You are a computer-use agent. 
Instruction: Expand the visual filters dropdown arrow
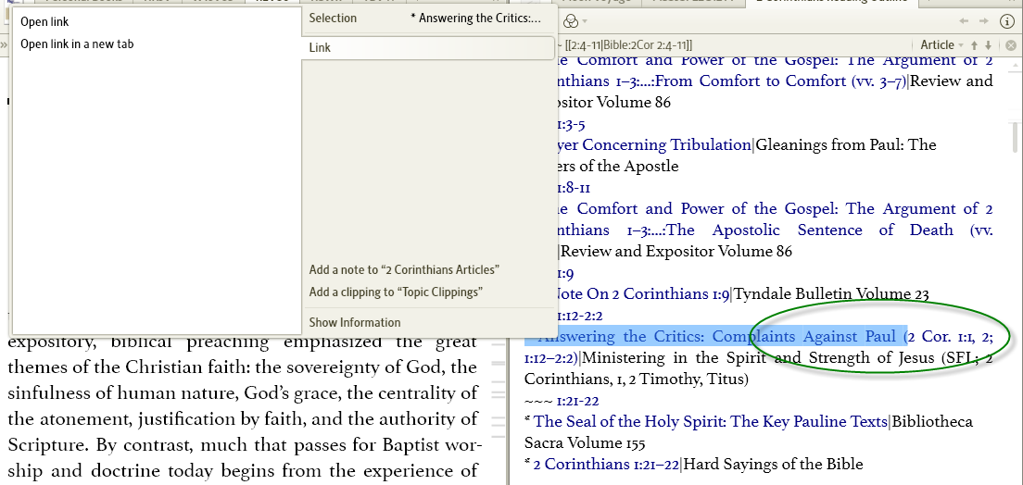585,21
